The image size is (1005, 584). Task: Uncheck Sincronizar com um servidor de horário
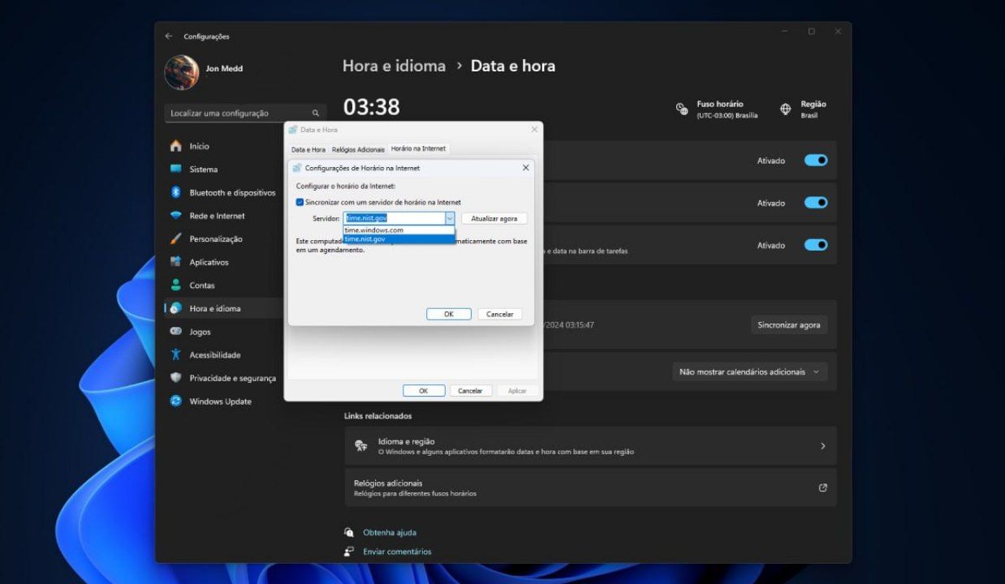point(300,202)
